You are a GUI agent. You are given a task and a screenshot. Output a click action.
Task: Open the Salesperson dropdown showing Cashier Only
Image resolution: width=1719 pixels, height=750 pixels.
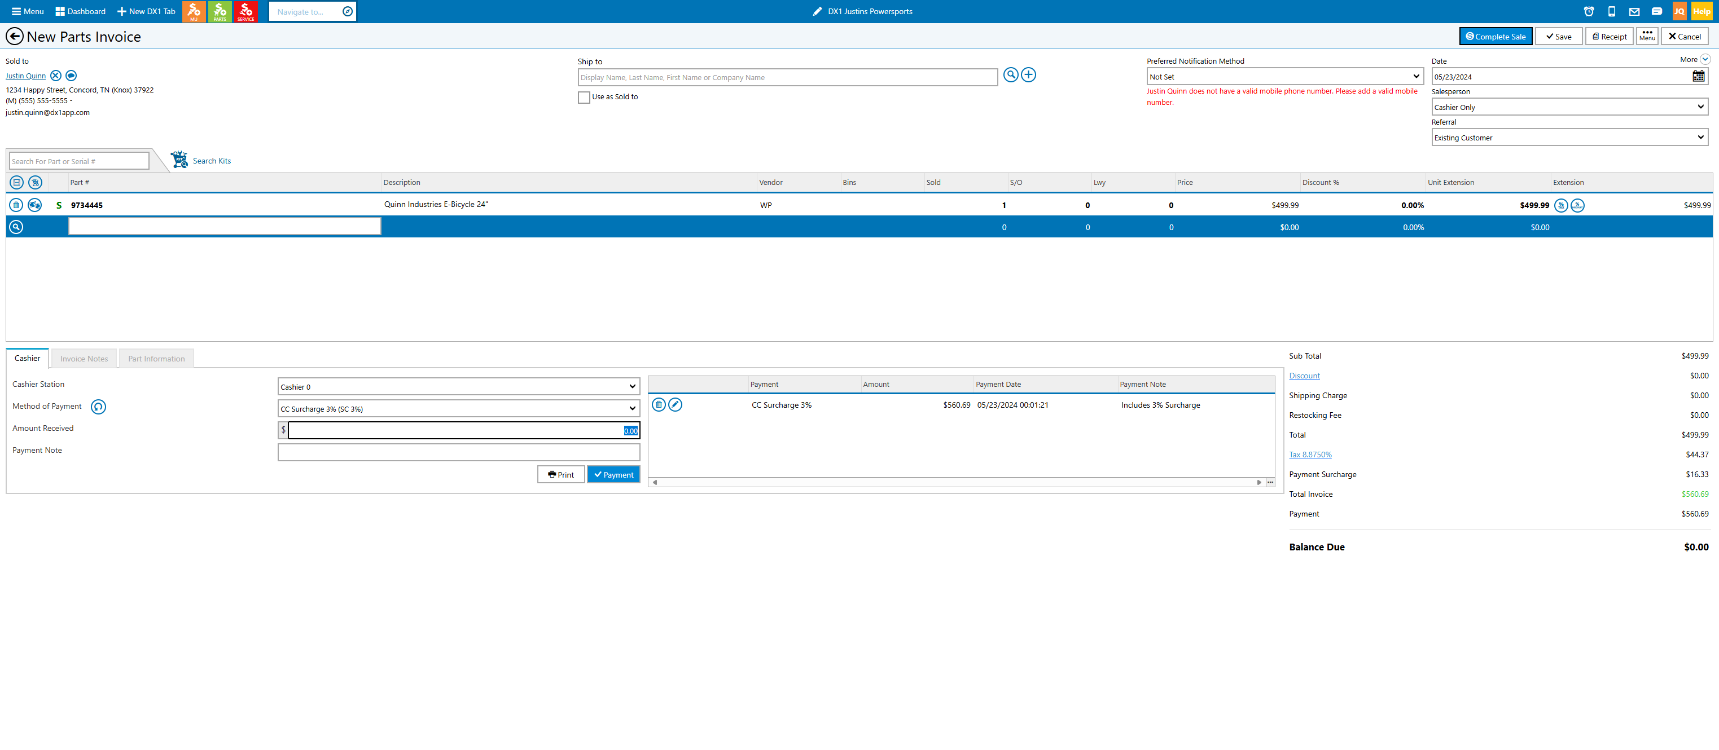(x=1569, y=107)
